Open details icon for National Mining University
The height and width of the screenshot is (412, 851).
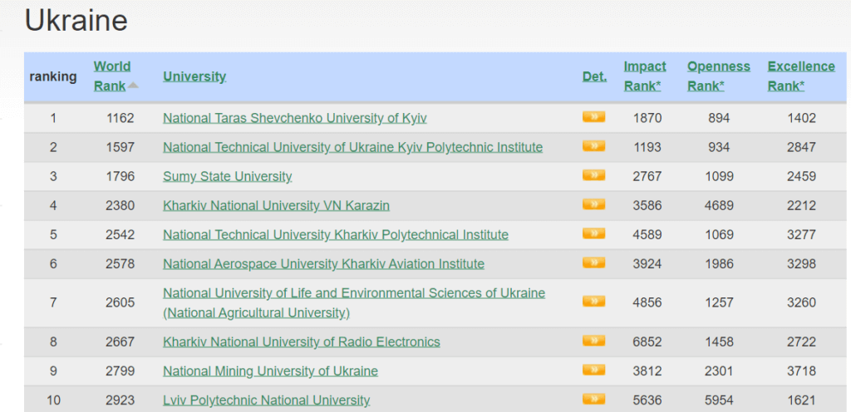point(593,370)
